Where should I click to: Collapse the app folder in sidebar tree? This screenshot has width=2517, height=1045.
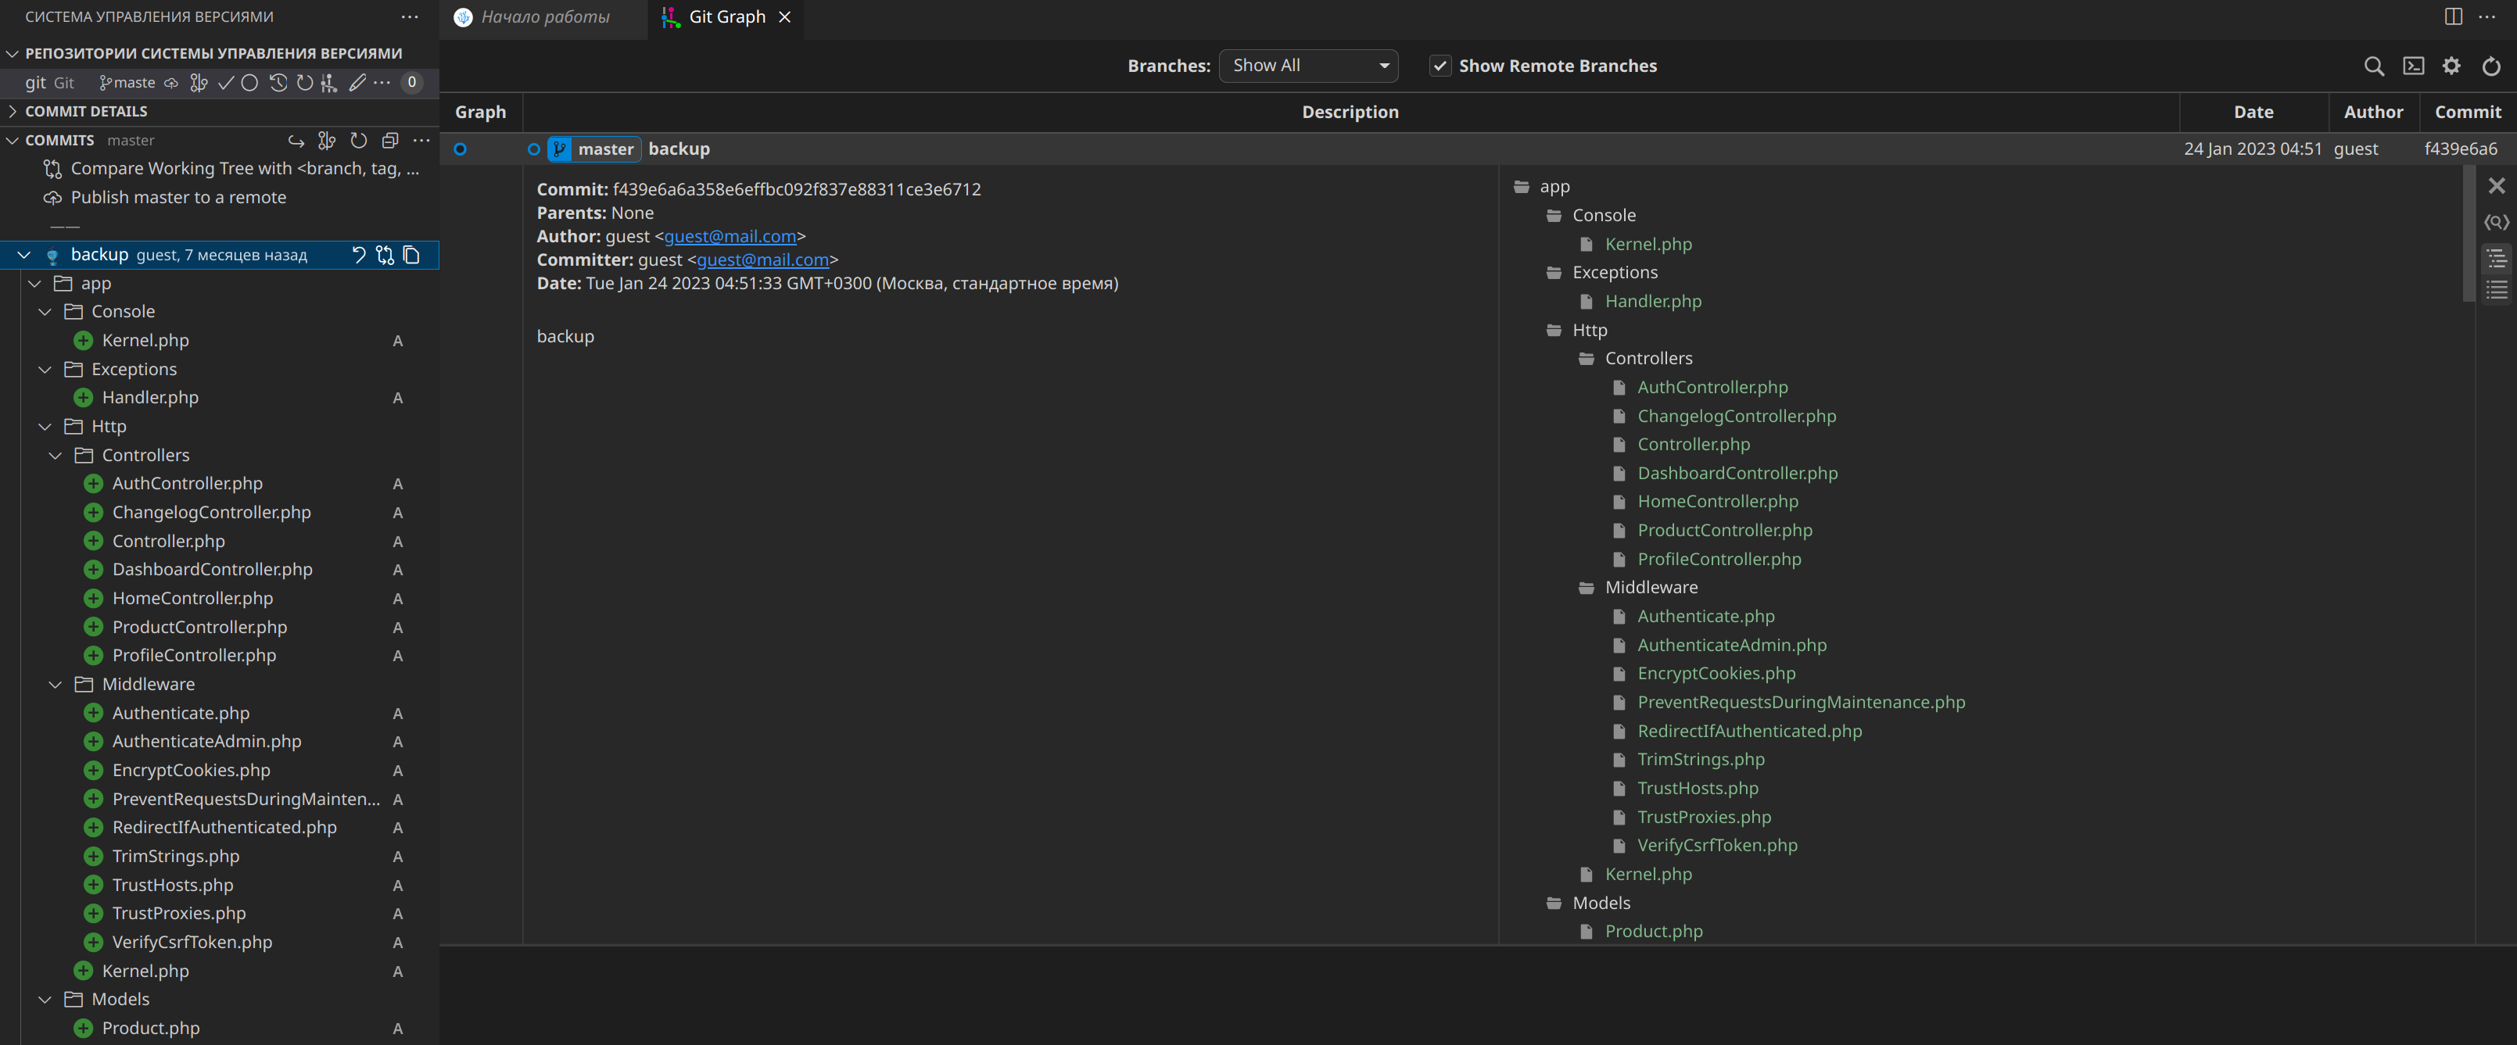click(34, 283)
